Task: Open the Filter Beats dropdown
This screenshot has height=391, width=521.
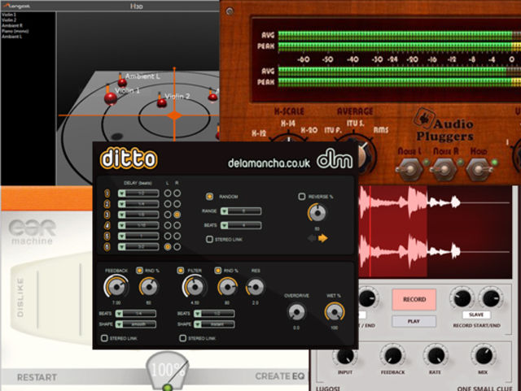Action: [x=214, y=313]
